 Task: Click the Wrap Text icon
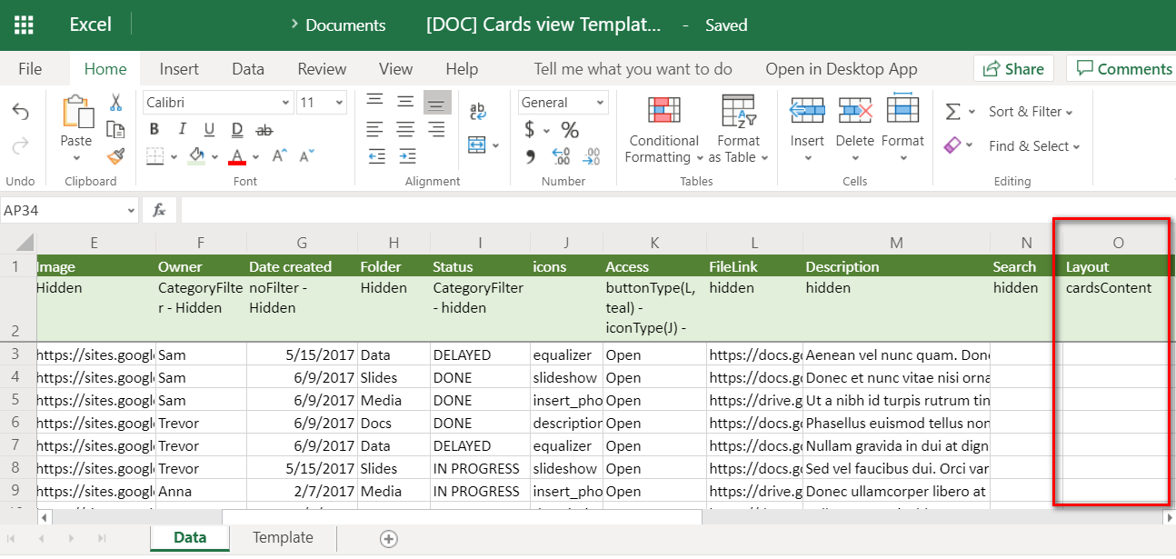pos(477,112)
